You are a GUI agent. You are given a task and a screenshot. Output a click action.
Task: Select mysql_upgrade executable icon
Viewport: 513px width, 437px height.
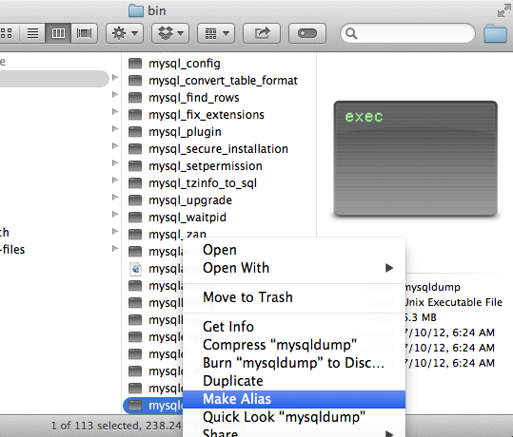(135, 199)
